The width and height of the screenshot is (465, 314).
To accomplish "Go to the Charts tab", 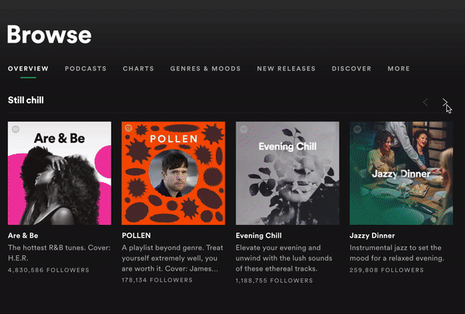I will tap(138, 68).
